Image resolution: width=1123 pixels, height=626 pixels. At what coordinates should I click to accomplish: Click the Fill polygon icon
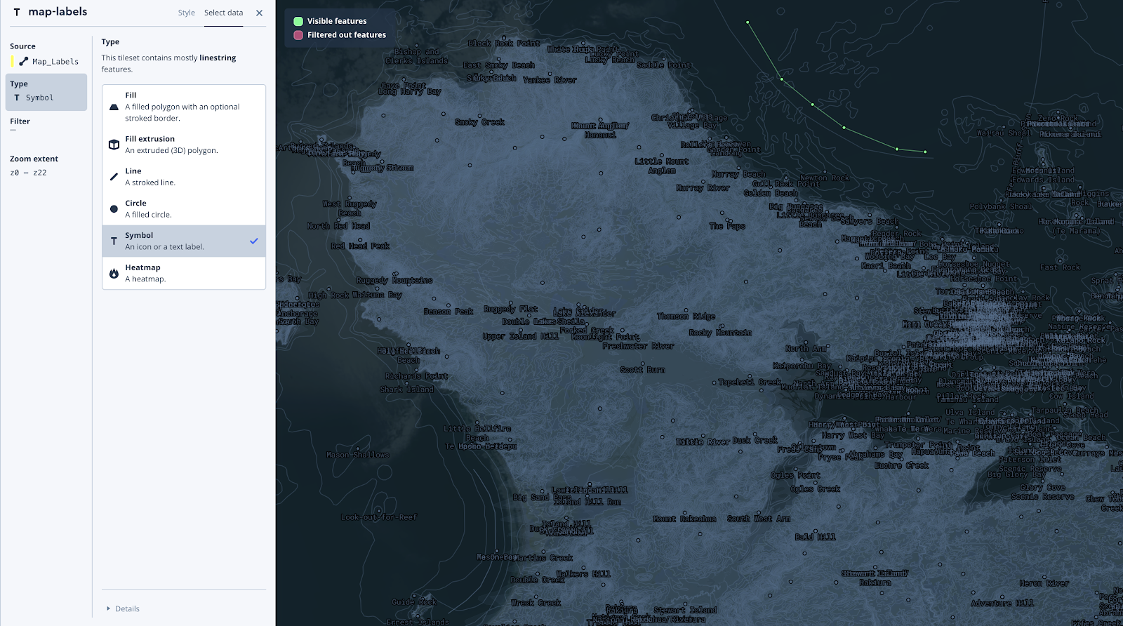[114, 107]
